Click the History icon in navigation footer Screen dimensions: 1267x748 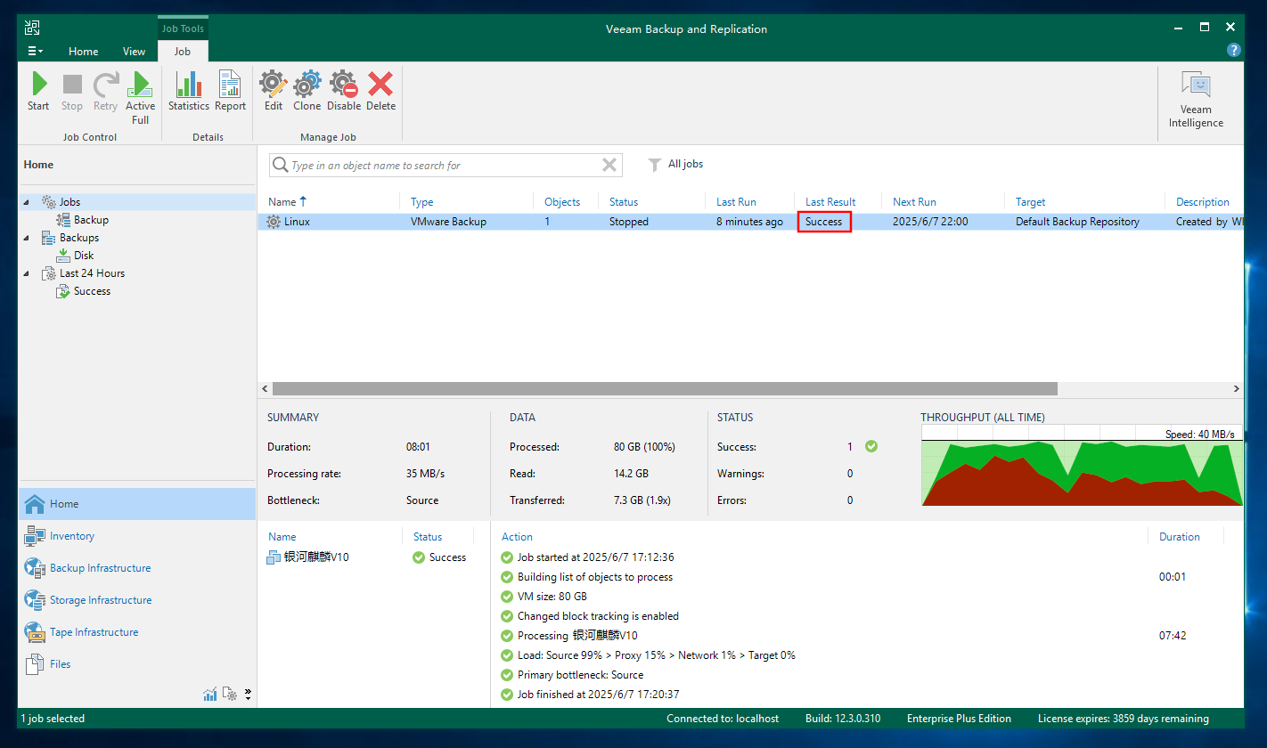pos(229,694)
